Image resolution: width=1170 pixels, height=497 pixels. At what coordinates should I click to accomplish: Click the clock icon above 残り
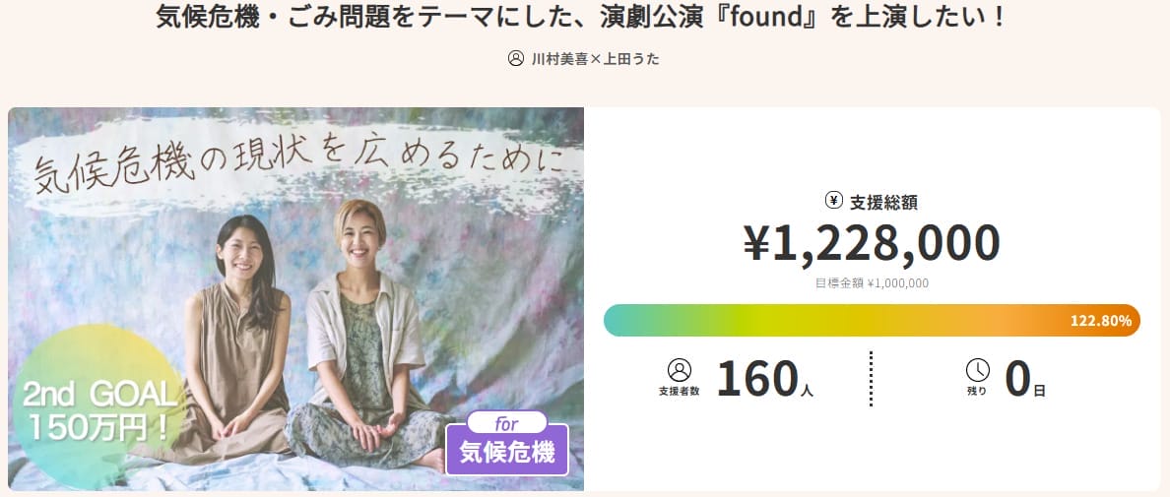[x=977, y=370]
